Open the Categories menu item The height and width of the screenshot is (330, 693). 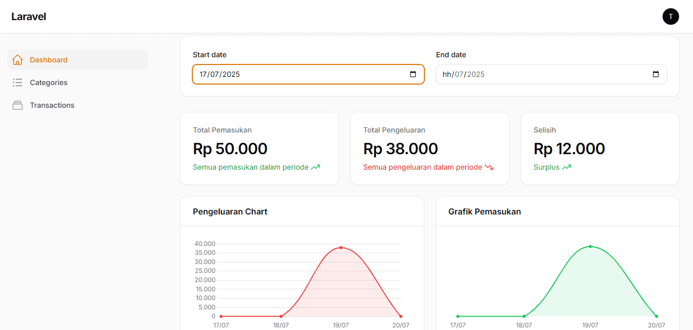[77, 82]
